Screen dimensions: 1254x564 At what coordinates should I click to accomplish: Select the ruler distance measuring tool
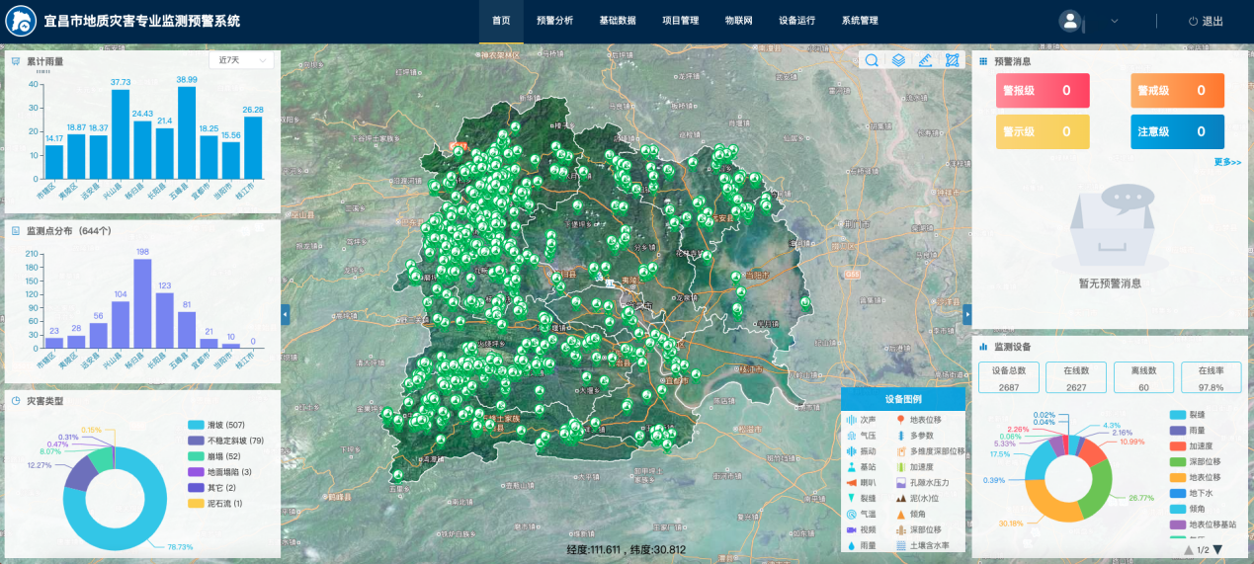point(925,60)
